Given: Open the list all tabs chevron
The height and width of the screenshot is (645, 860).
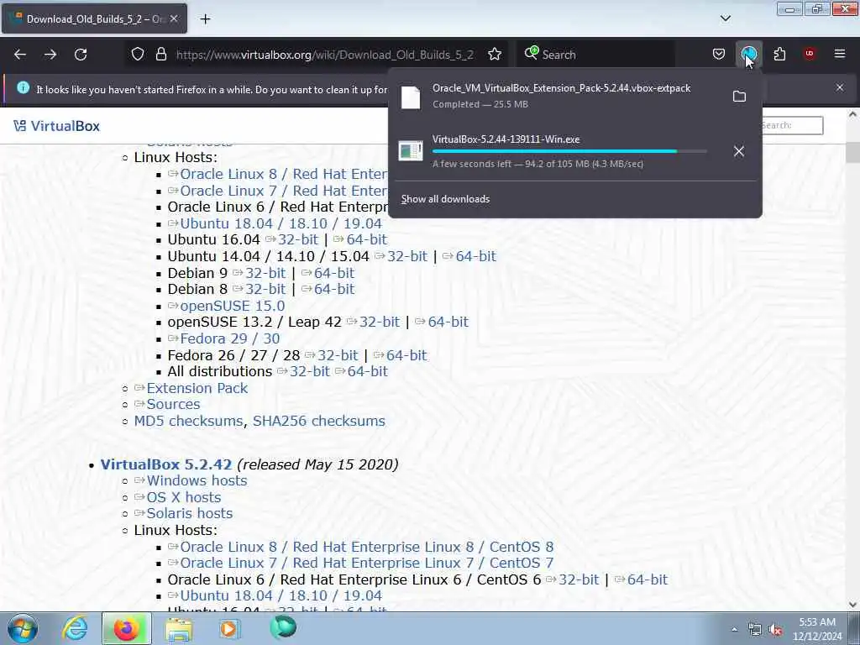Looking at the screenshot, I should tap(725, 18).
